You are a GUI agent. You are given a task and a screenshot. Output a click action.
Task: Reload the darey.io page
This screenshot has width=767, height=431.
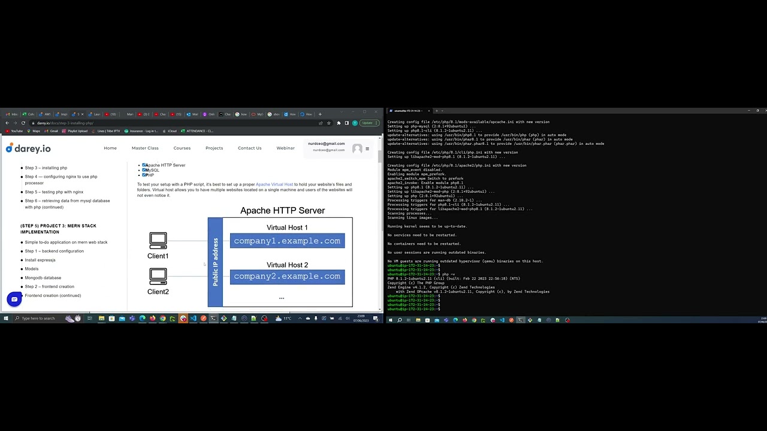tap(23, 123)
